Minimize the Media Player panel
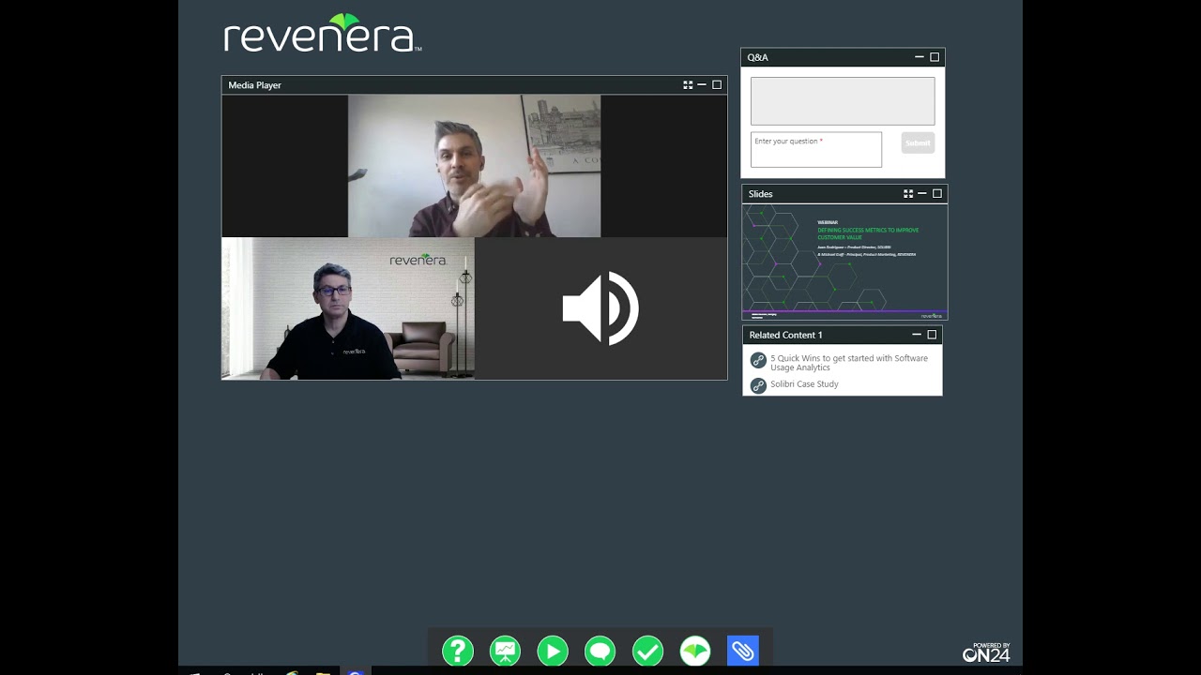Image resolution: width=1201 pixels, height=675 pixels. pyautogui.click(x=702, y=84)
